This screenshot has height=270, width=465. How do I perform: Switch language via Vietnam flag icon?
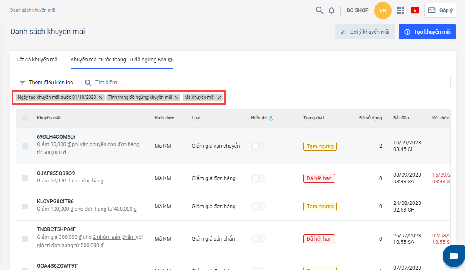tap(414, 10)
